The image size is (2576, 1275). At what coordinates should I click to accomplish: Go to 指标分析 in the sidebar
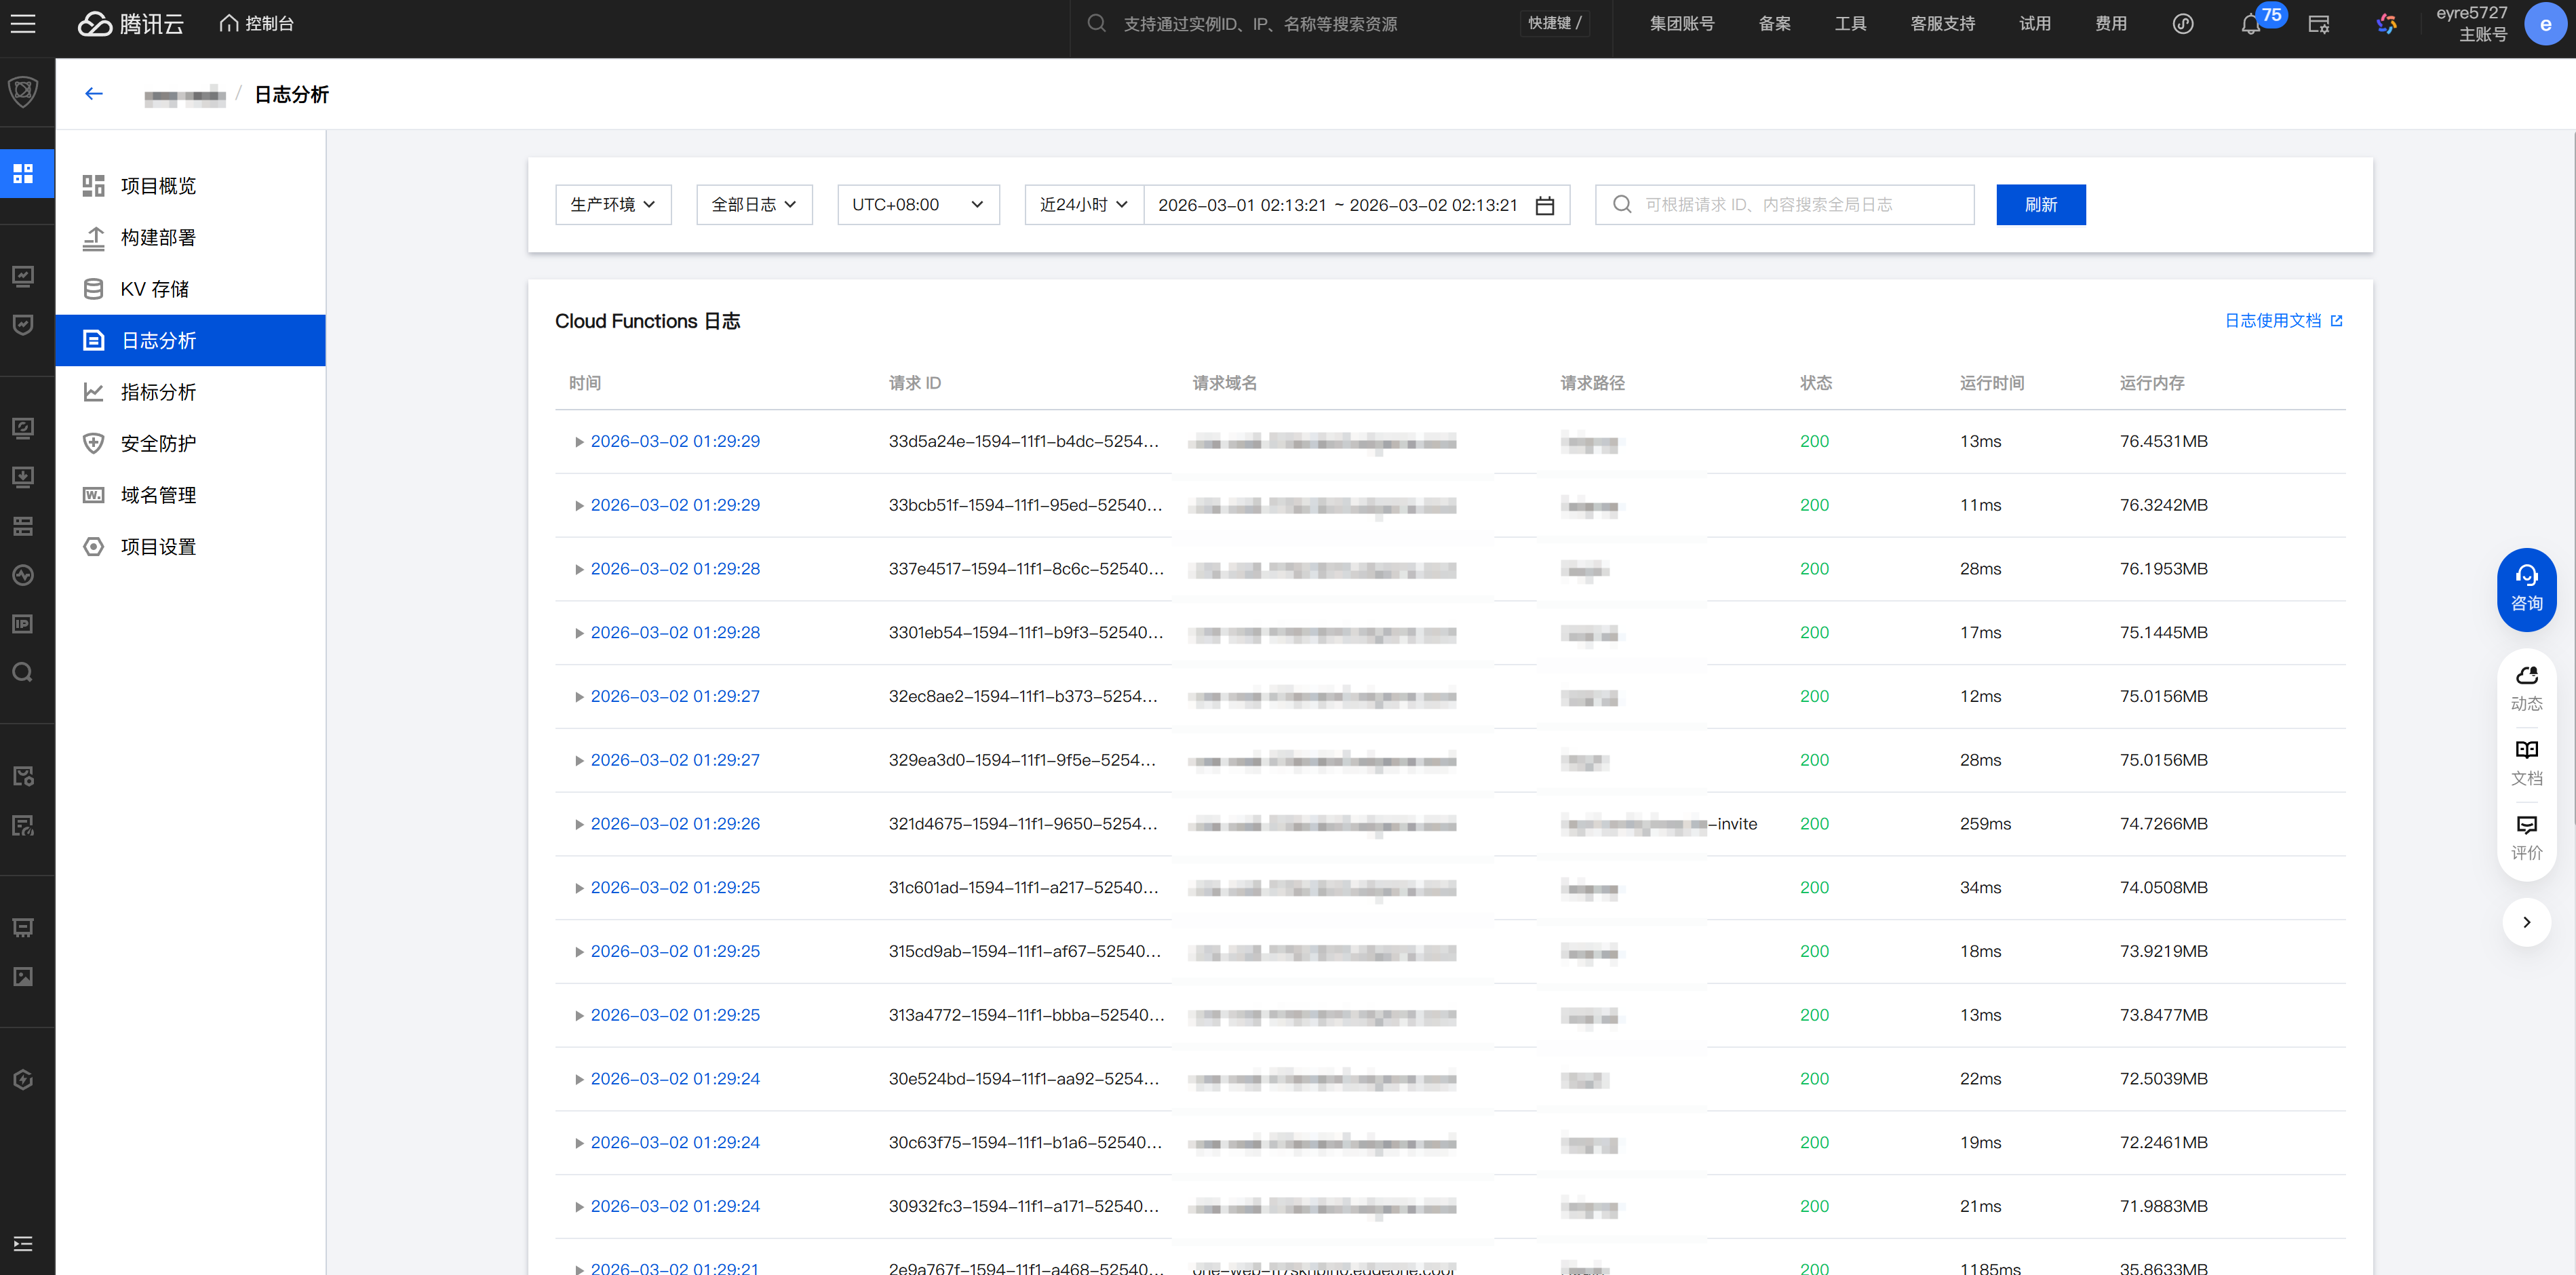(158, 392)
